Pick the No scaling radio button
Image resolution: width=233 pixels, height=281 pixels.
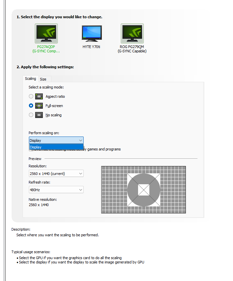point(31,115)
